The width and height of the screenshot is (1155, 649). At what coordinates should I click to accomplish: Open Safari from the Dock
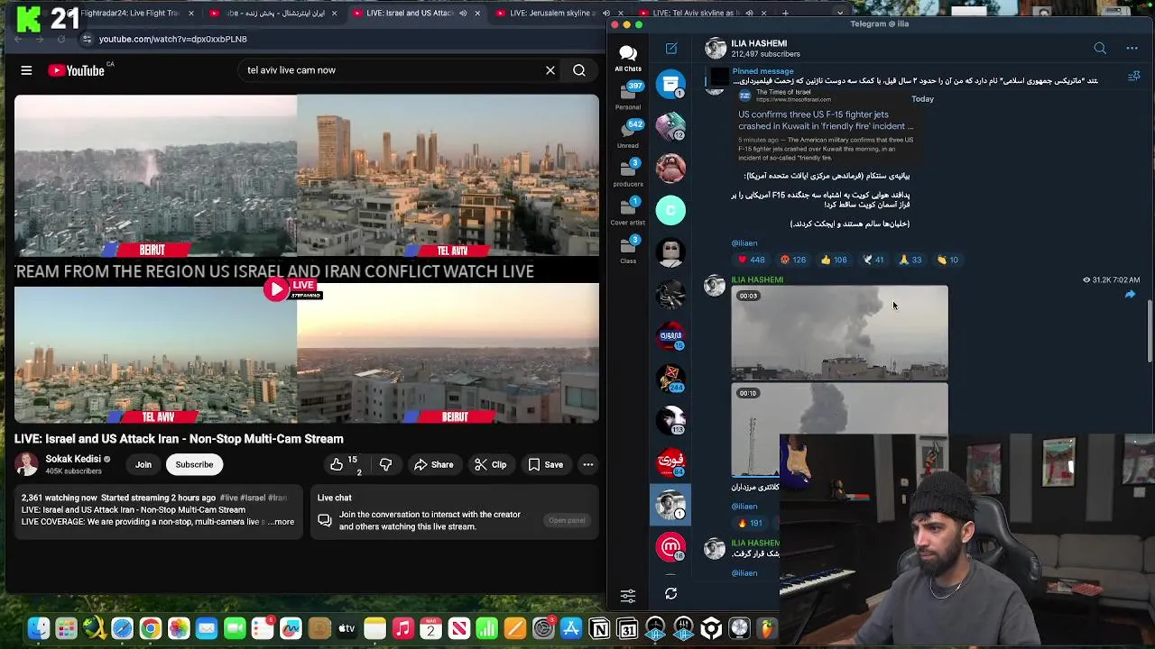point(122,628)
